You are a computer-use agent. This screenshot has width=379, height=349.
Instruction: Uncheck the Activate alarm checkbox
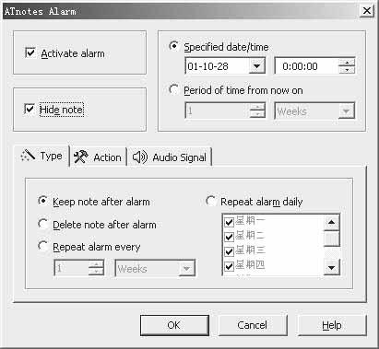pos(30,52)
